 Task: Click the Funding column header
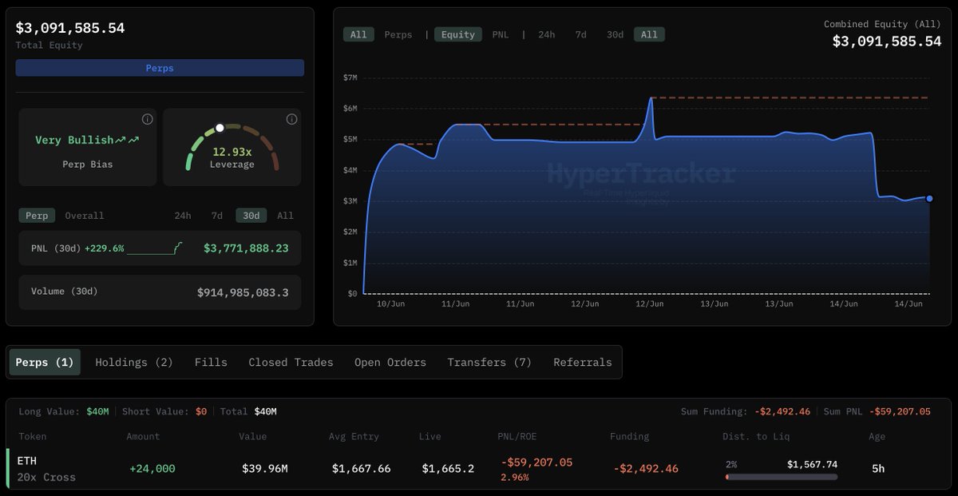point(629,436)
